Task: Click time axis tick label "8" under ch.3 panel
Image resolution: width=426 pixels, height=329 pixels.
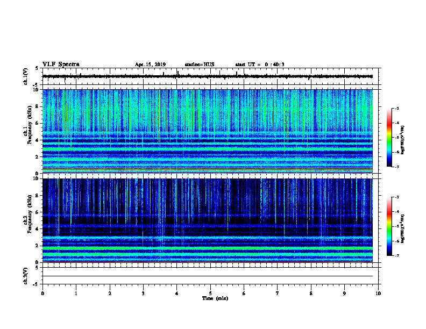Action: pyautogui.click(x=311, y=294)
